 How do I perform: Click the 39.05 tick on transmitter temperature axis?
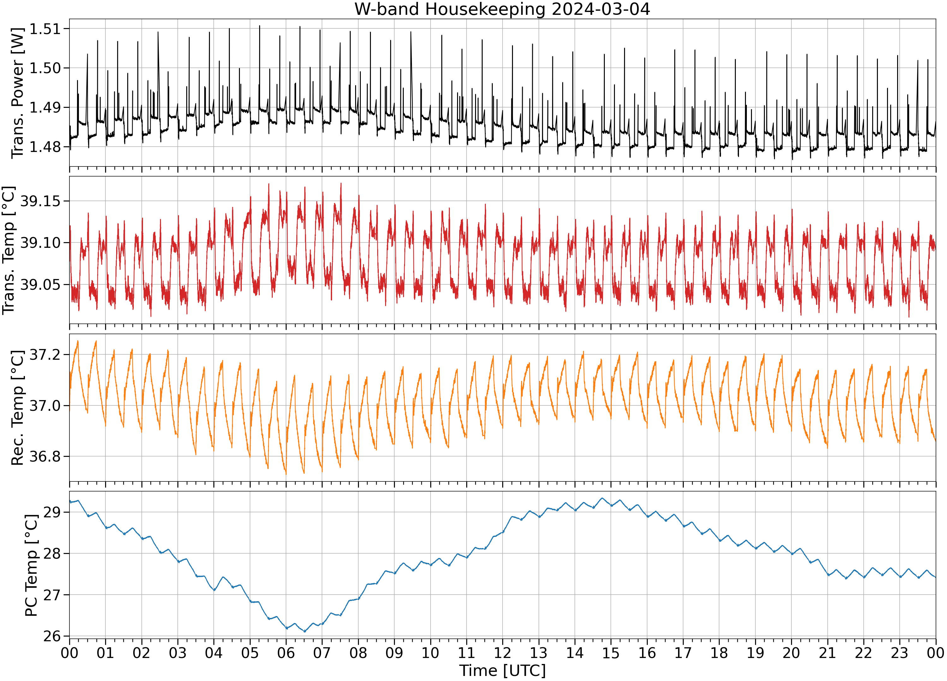40,285
